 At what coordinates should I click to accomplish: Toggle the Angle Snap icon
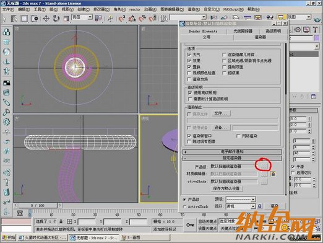click(132, 19)
